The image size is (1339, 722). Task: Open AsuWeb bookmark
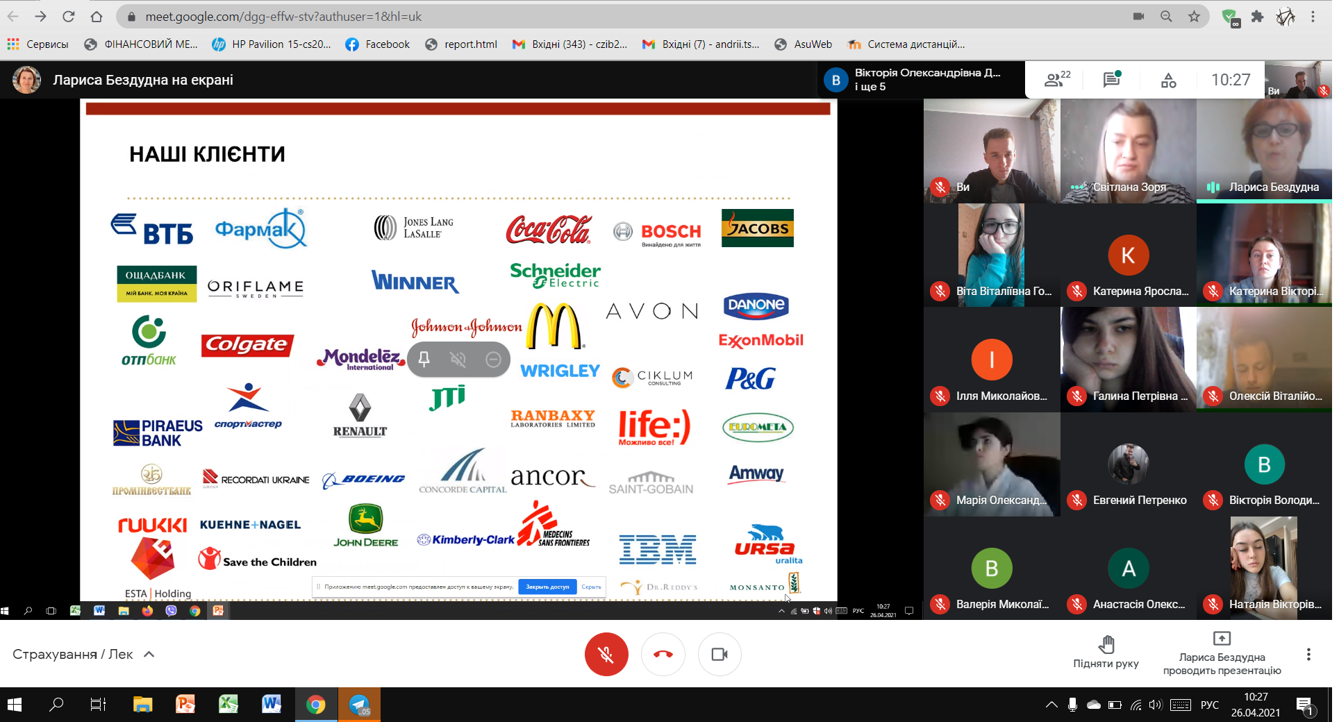pyautogui.click(x=804, y=44)
